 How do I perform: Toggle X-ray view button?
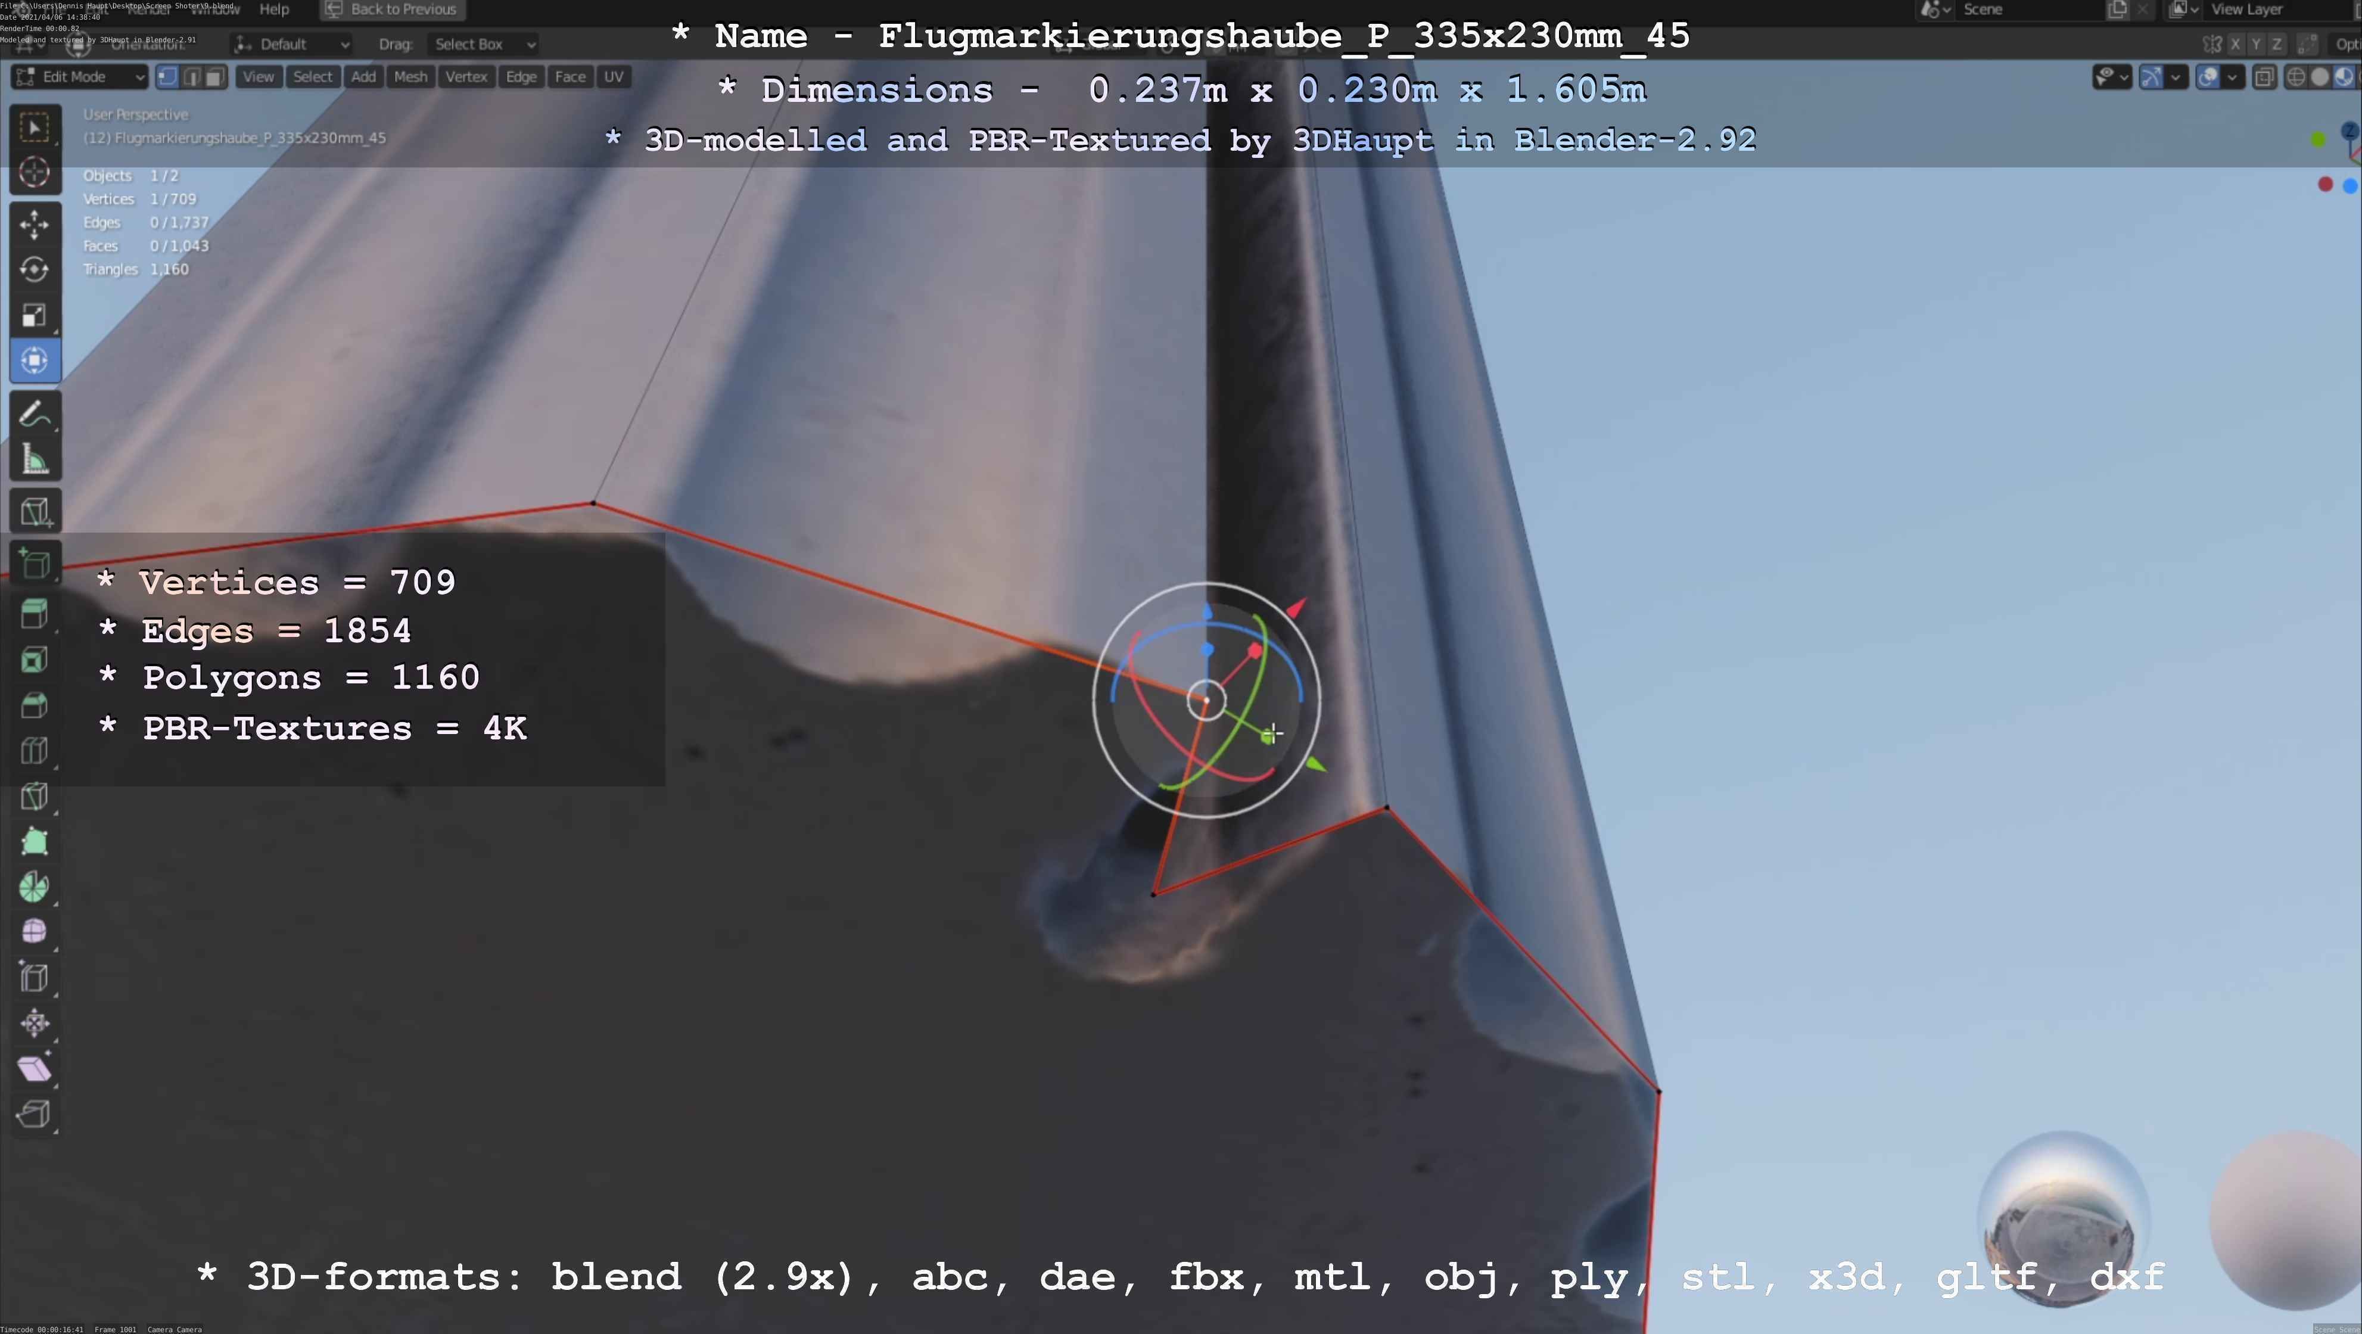coord(2264,77)
